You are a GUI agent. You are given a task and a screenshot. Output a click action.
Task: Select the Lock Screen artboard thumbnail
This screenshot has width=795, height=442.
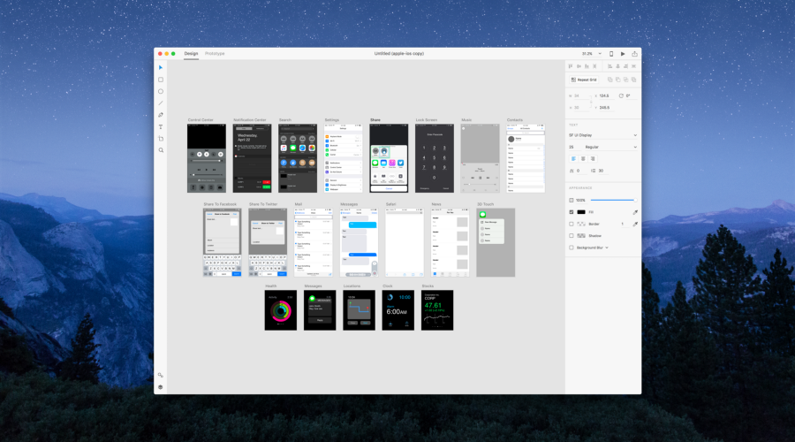pyautogui.click(x=435, y=158)
